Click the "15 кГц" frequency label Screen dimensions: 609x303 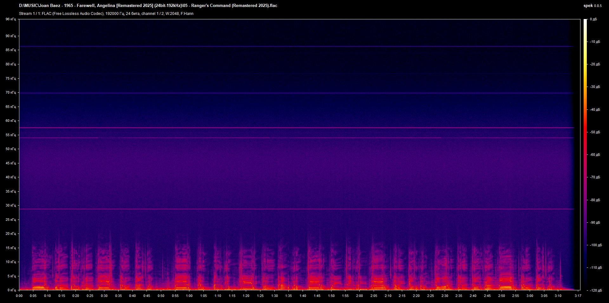[11, 248]
